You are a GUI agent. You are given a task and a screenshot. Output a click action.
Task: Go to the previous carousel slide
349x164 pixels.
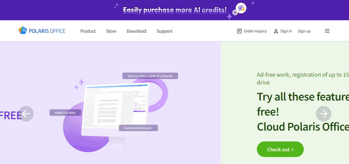(26, 114)
